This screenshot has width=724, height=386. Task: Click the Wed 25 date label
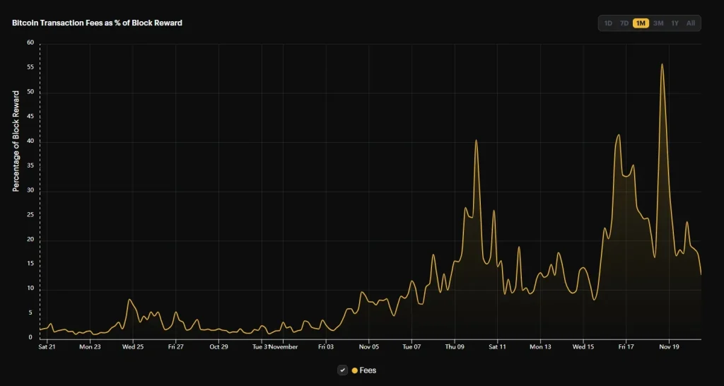click(133, 347)
